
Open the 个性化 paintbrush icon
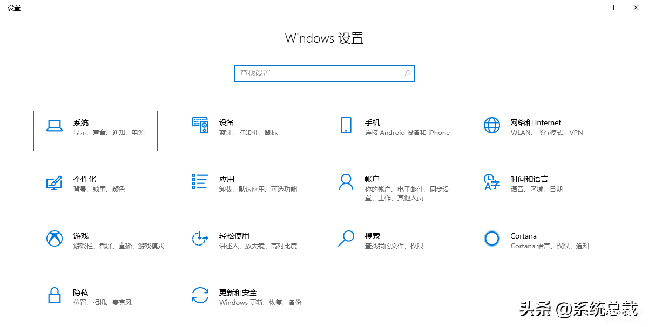tap(54, 182)
